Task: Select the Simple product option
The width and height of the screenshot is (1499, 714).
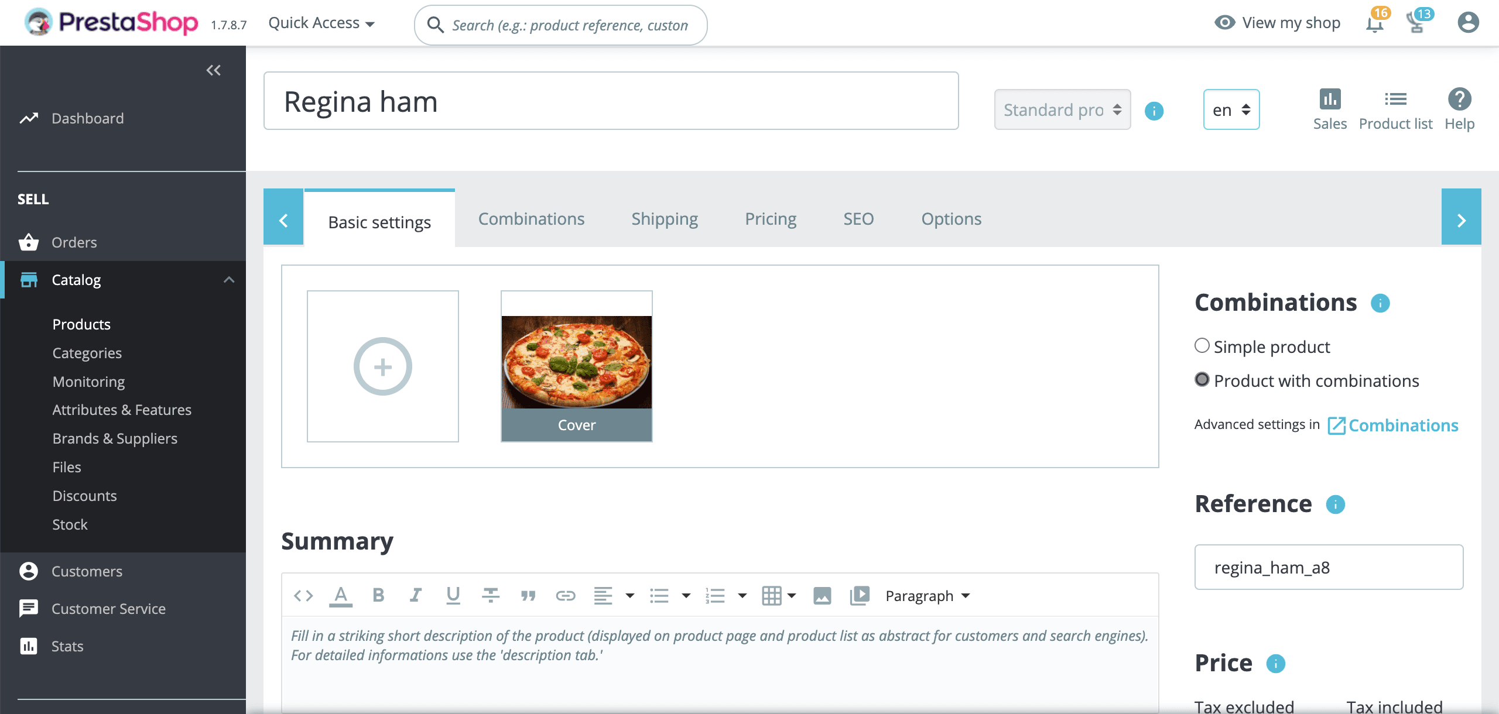Action: point(1203,346)
